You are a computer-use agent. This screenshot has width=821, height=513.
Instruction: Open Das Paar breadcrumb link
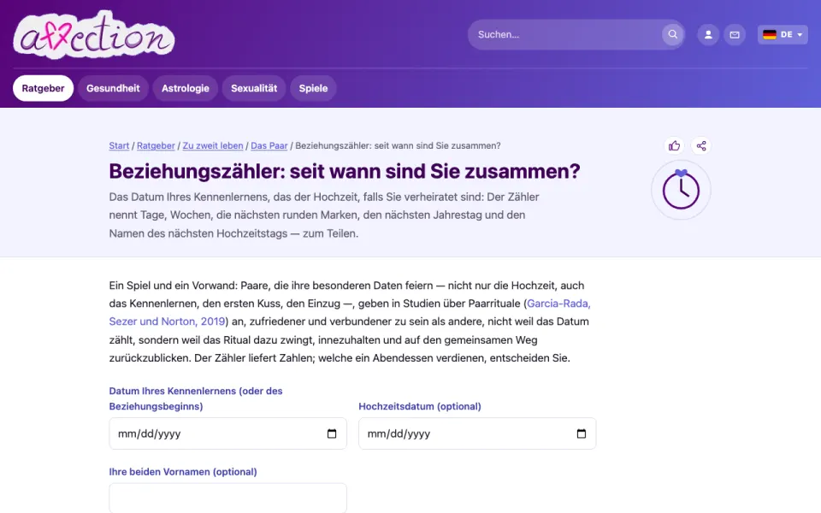(269, 145)
